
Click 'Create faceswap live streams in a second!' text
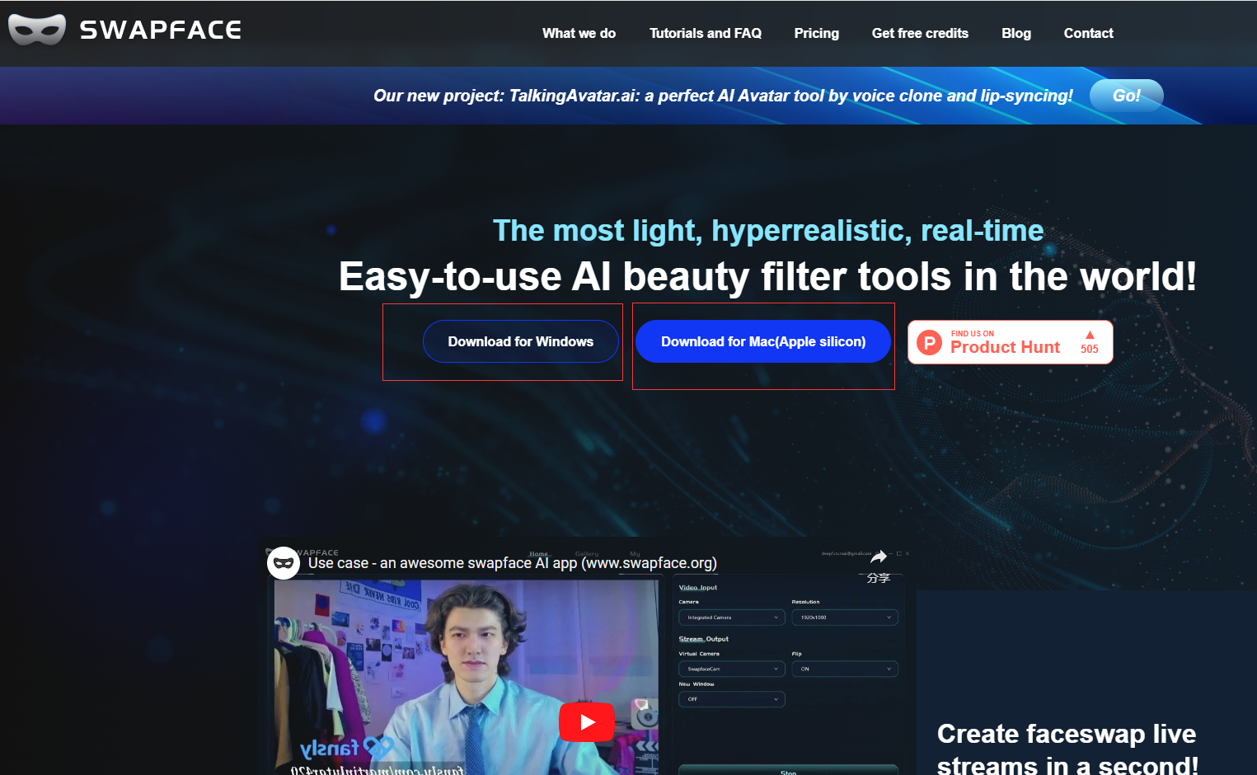(1067, 749)
